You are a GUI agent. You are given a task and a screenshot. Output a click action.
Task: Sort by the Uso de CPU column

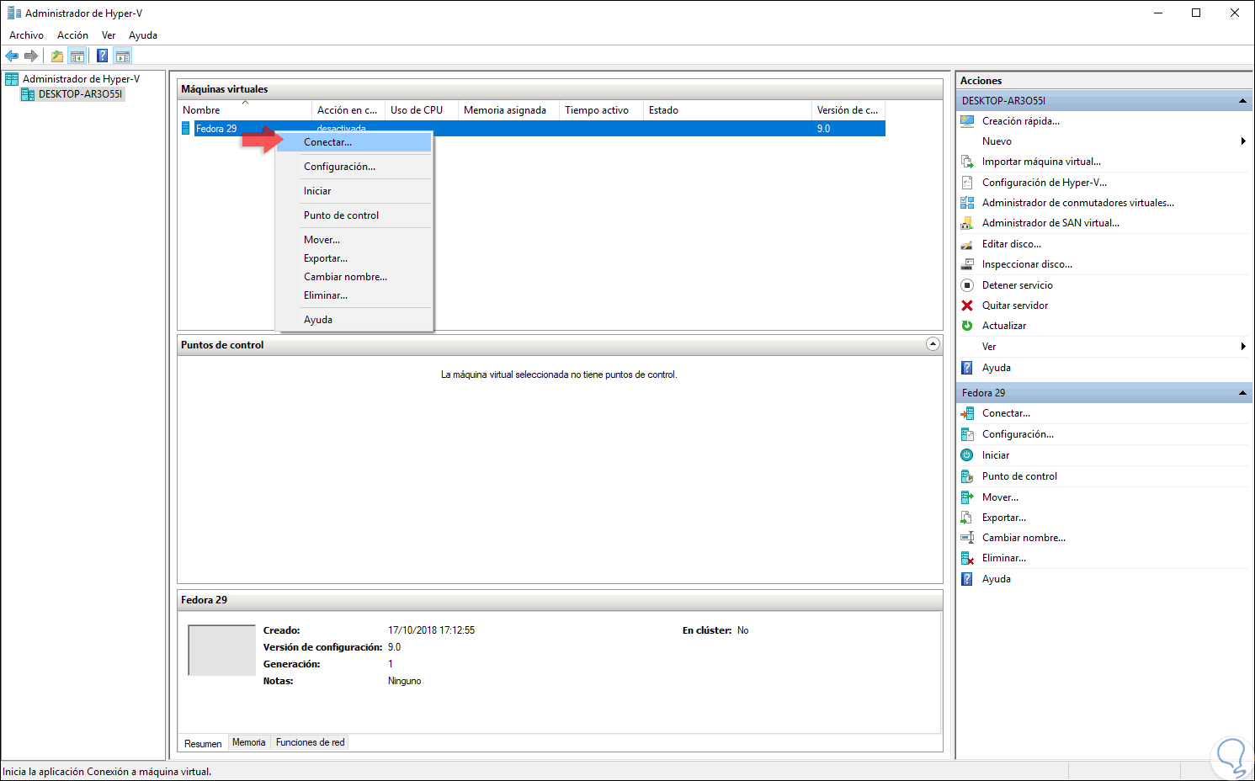pyautogui.click(x=421, y=110)
